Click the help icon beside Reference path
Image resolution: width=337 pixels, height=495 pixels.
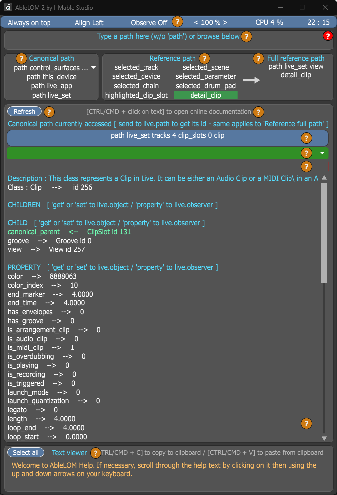(x=204, y=59)
